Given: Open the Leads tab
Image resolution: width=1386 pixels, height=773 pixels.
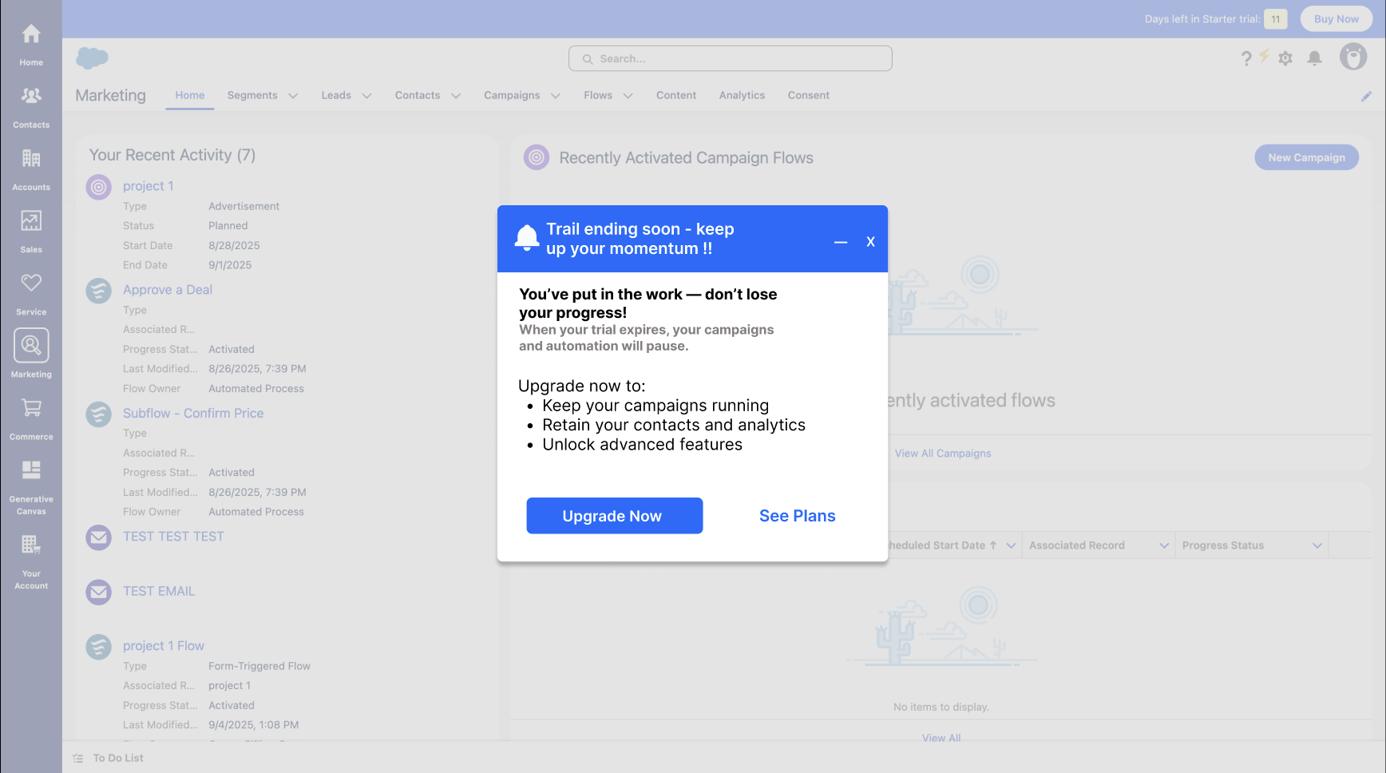Looking at the screenshot, I should pos(336,95).
